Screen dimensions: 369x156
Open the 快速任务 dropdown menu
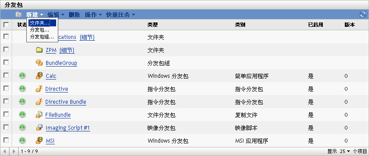(120, 15)
